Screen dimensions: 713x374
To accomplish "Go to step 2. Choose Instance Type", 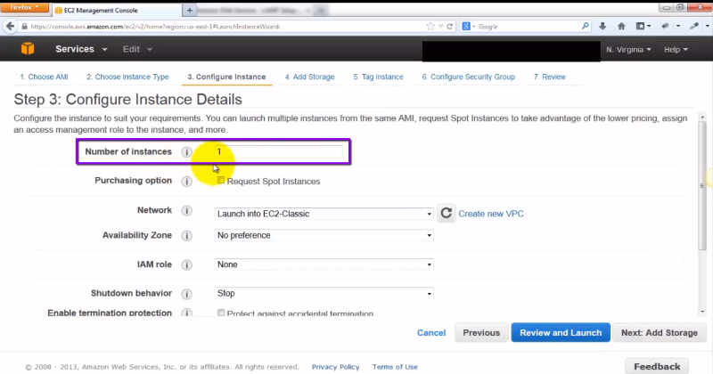I will pyautogui.click(x=127, y=77).
